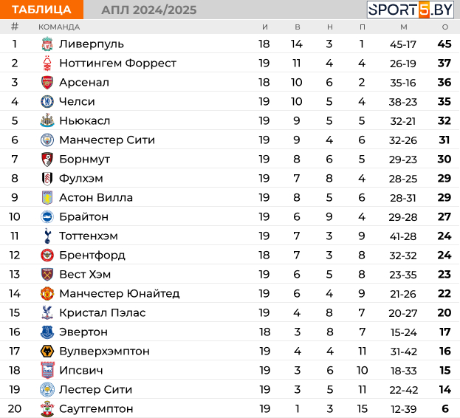Select the АПЛ 2024/2025 header tab
Screen dimensions: 460x418
149,10
